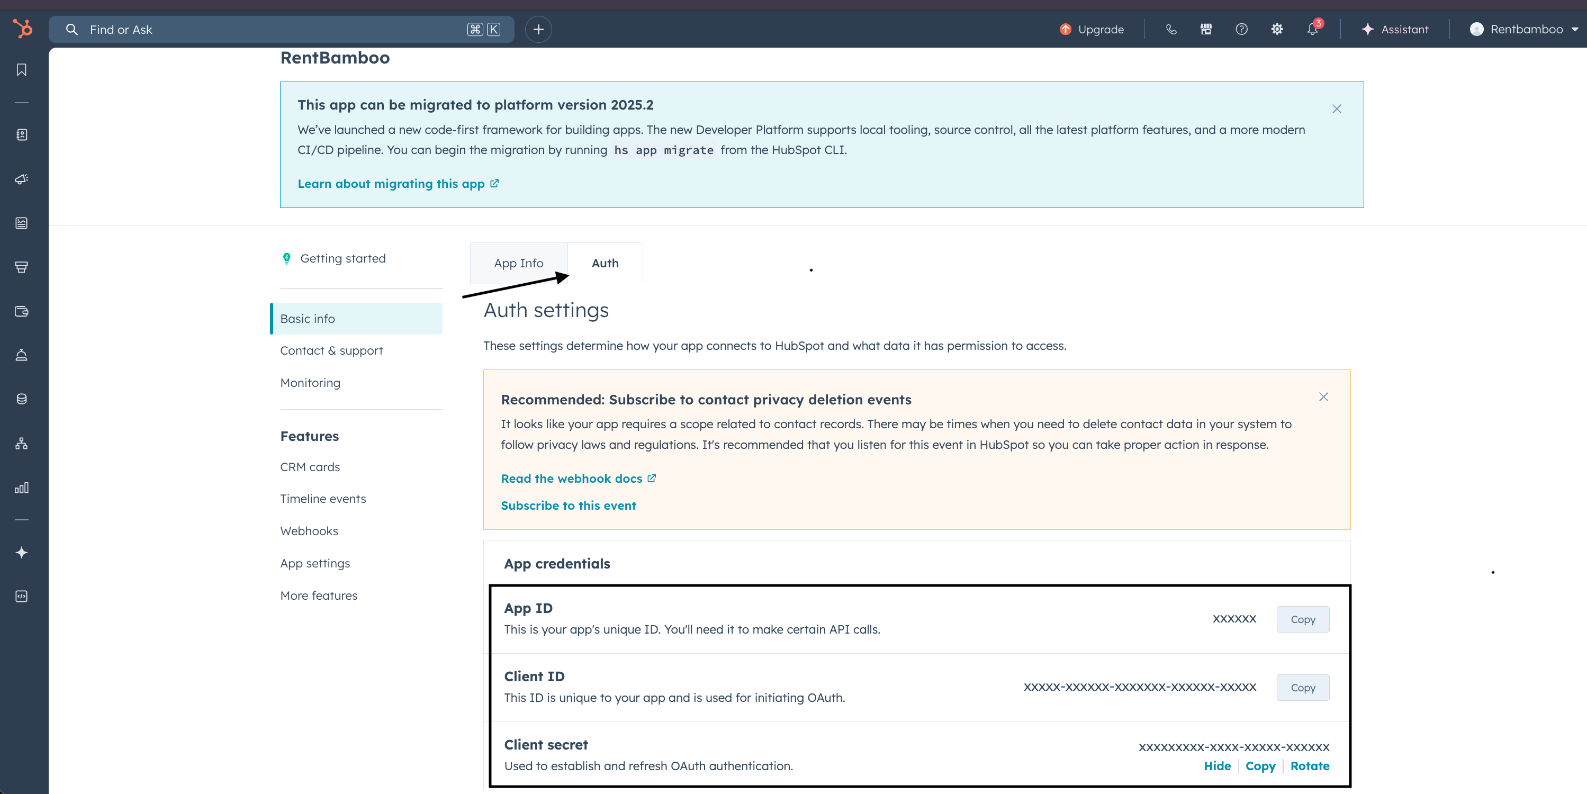The height and width of the screenshot is (794, 1587).
Task: Focus the Find or Ask search field
Action: click(x=282, y=30)
